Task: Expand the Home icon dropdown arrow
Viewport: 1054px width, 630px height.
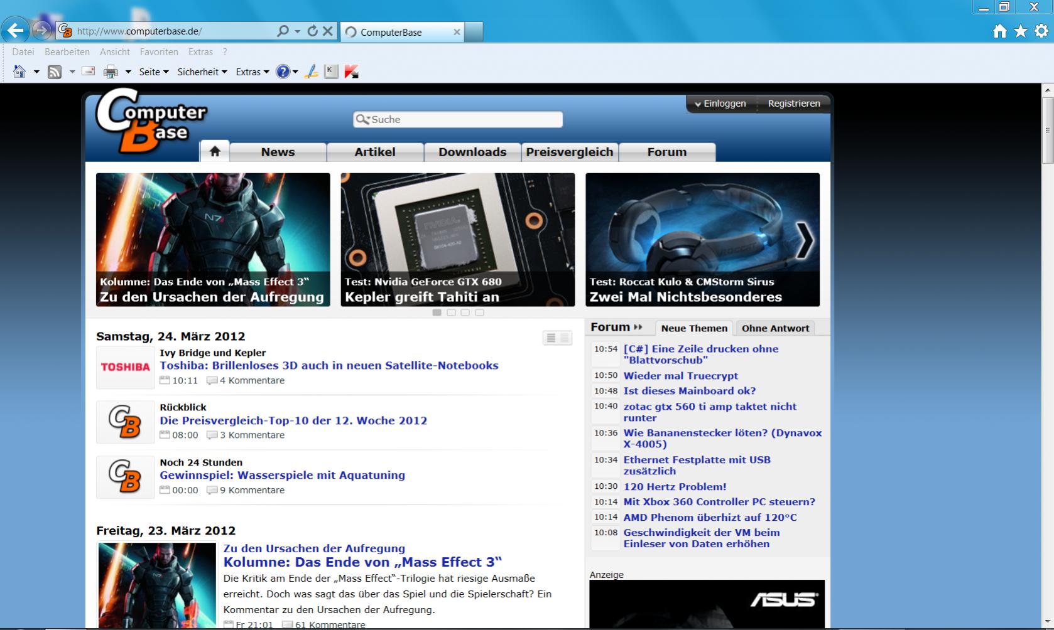Action: pos(36,72)
